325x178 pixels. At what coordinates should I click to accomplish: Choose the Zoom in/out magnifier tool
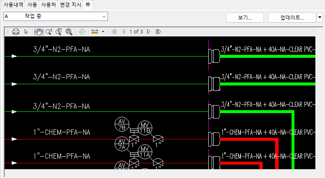coord(49,32)
